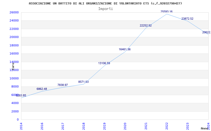Screen dimensions: 211x131
Task: Click data label 22252.92
Action: [x=146, y=25]
